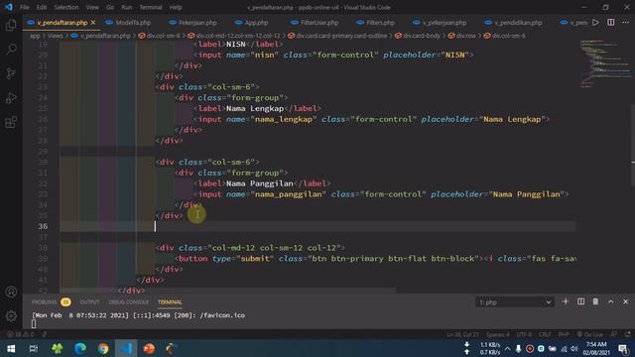Click the volume speaker tray icon
The image size is (635, 357).
pyautogui.click(x=574, y=348)
